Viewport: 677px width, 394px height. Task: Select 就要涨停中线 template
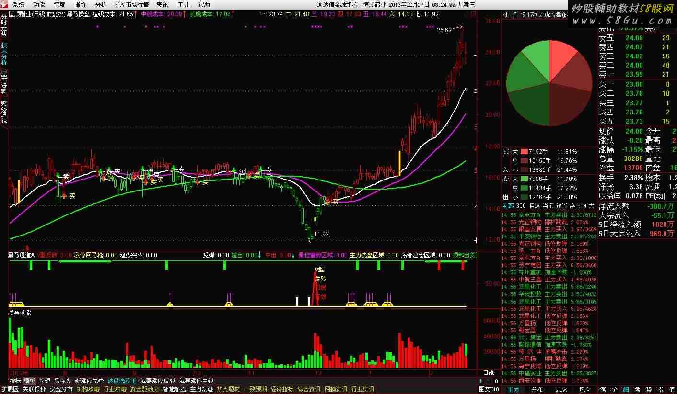pos(196,381)
